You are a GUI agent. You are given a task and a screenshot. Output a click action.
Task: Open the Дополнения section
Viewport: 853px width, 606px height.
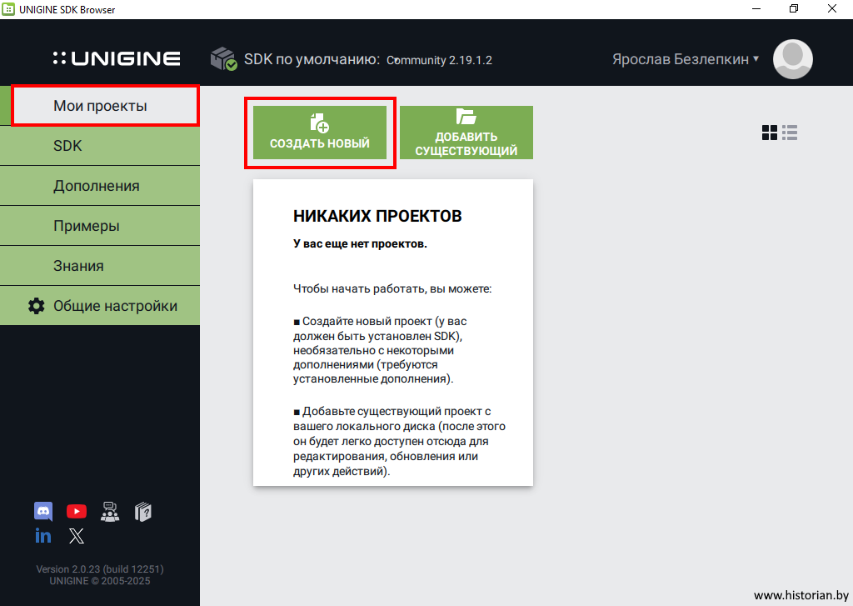[100, 186]
